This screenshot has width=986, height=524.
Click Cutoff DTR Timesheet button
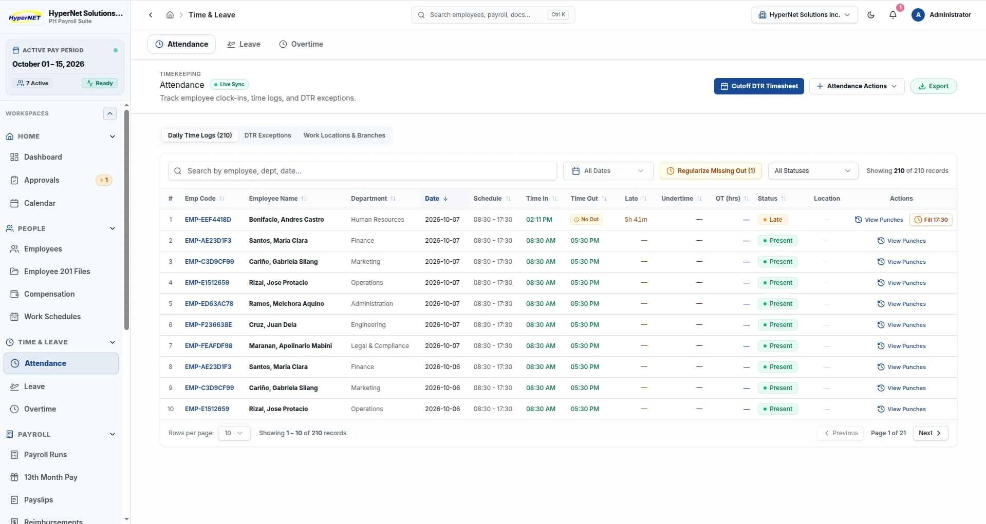[x=758, y=86]
